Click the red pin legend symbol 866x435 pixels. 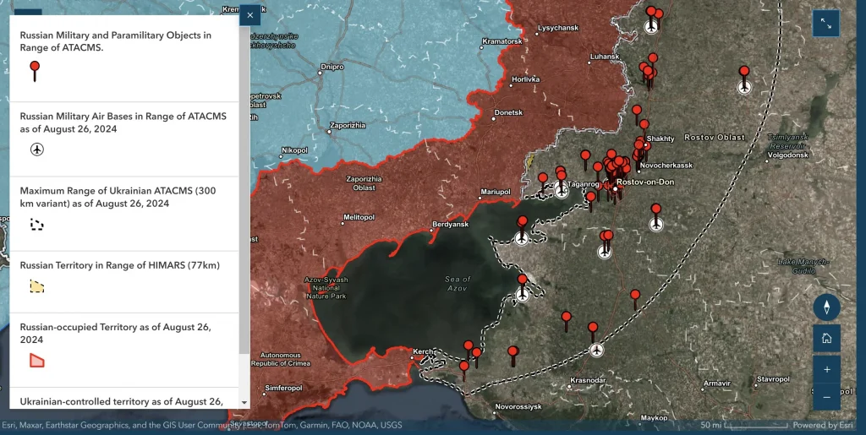[x=35, y=71]
